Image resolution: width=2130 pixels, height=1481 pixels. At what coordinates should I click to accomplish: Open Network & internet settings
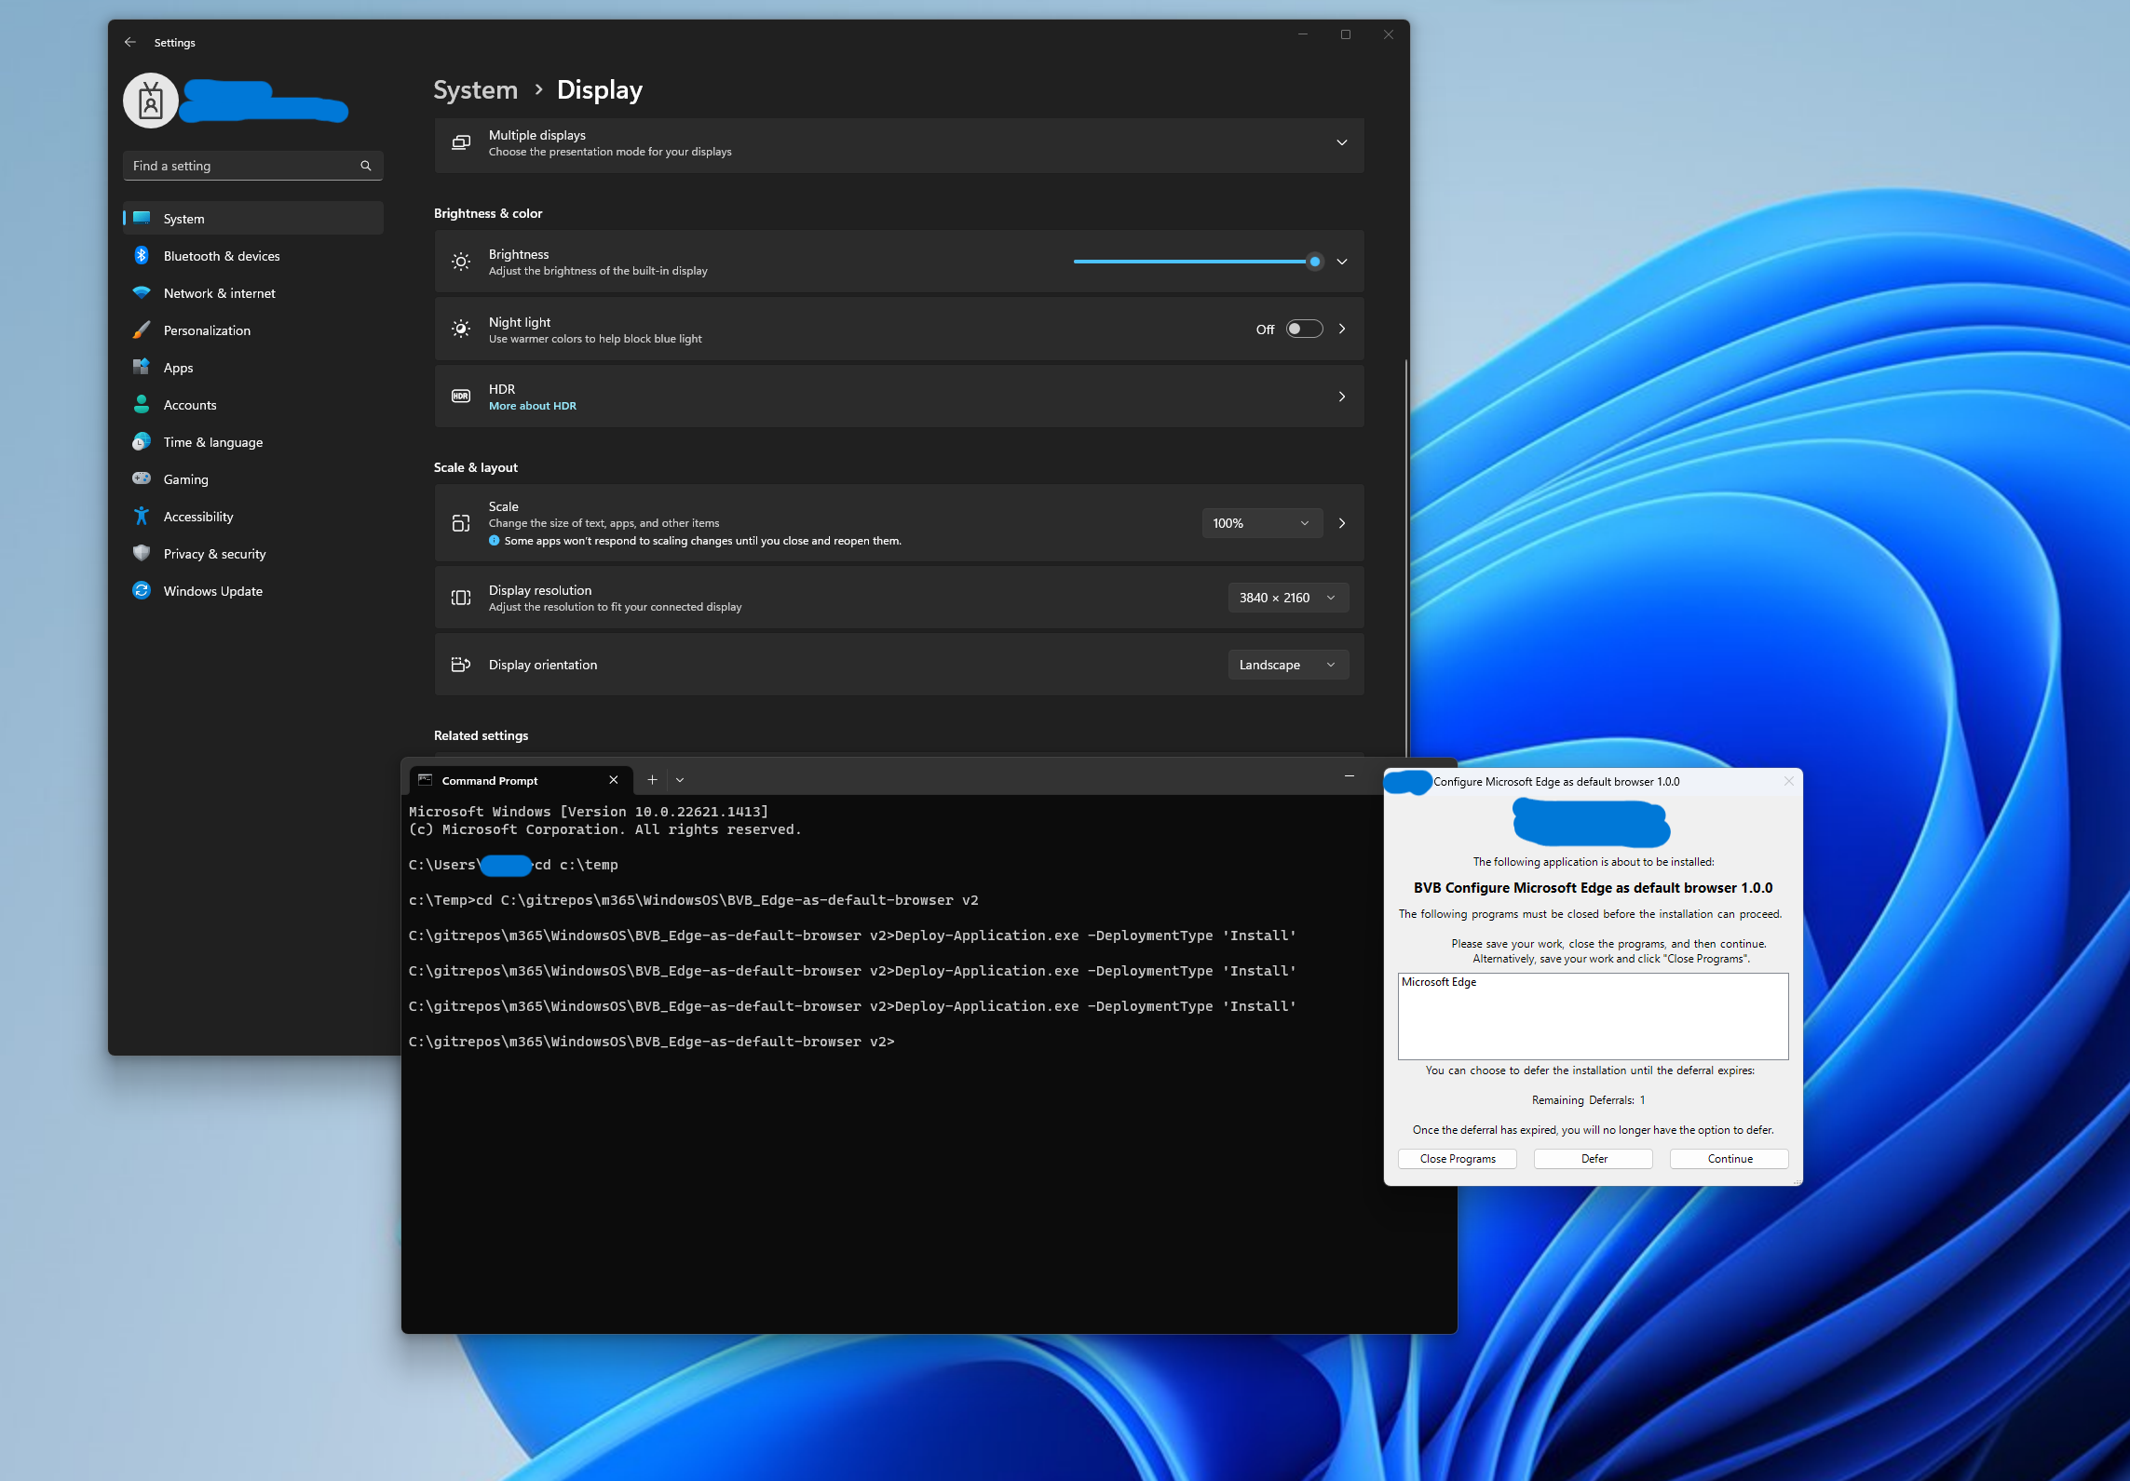click(x=219, y=292)
